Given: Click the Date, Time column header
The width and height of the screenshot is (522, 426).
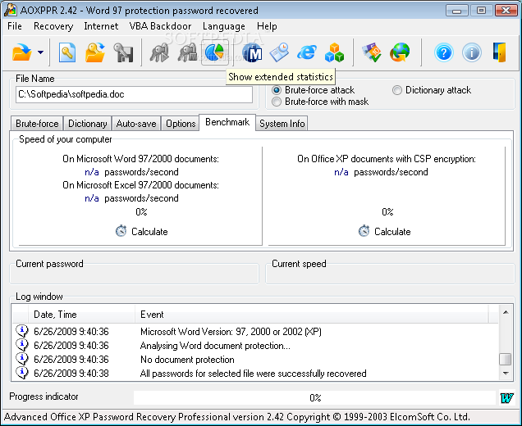Looking at the screenshot, I should pos(81,315).
